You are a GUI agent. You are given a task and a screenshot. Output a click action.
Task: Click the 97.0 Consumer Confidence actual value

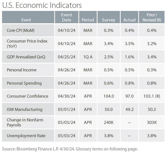point(129,96)
